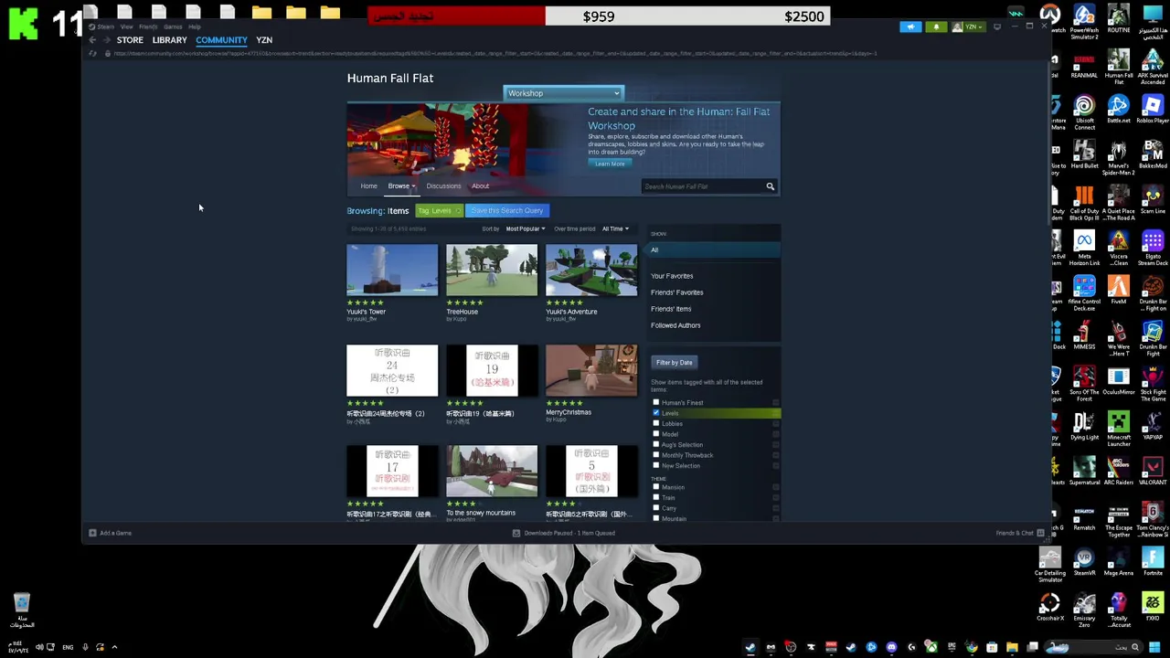Launch Battle.net desktop shortcut
This screenshot has width=1170, height=658.
tap(1118, 111)
